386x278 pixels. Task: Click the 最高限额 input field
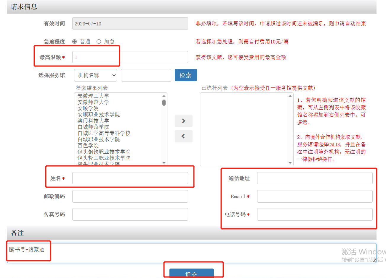[x=130, y=57]
